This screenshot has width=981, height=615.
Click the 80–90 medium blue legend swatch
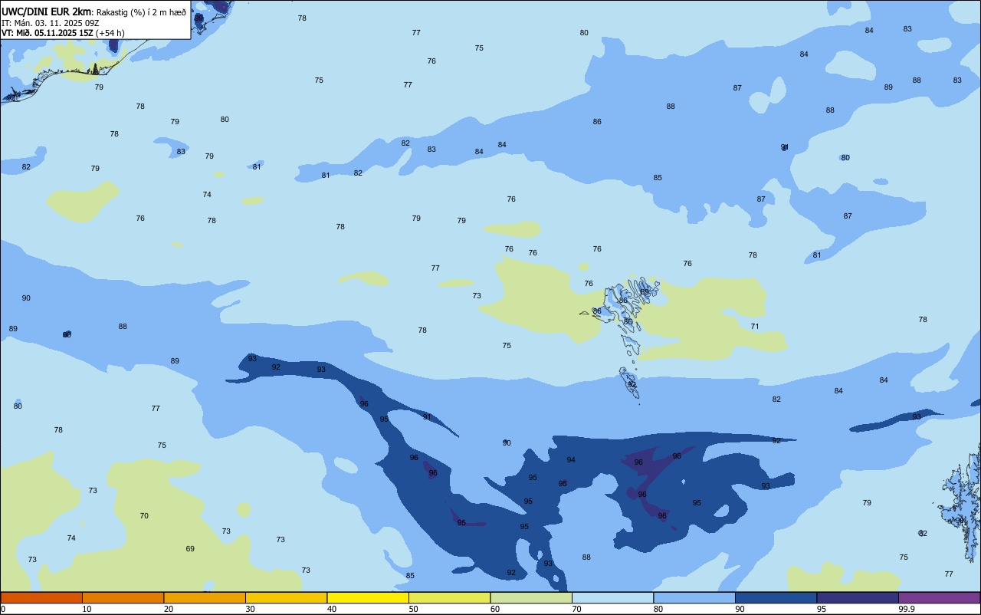pyautogui.click(x=694, y=597)
